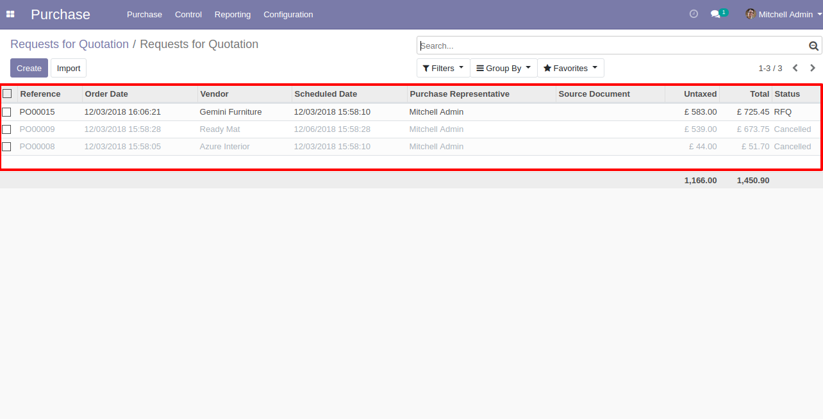Click order date 12/03/2018 15:58:05
The width and height of the screenshot is (823, 419).
(x=122, y=147)
